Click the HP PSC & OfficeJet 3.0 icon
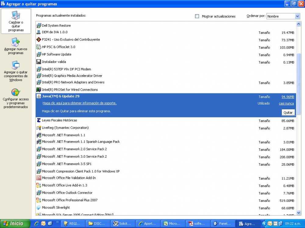Image resolution: width=305 pixels, height=228 pixels. click(x=39, y=47)
